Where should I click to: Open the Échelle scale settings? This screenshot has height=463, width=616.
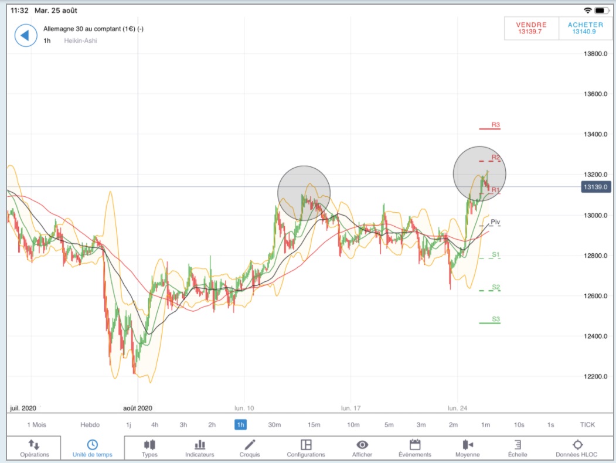click(518, 448)
